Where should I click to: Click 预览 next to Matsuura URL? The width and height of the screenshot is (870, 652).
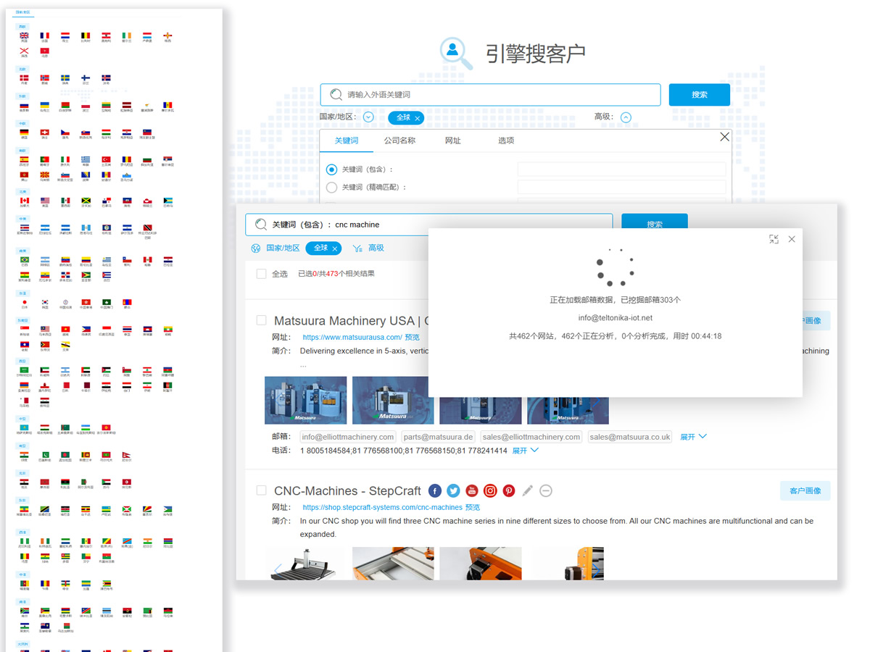[413, 338]
